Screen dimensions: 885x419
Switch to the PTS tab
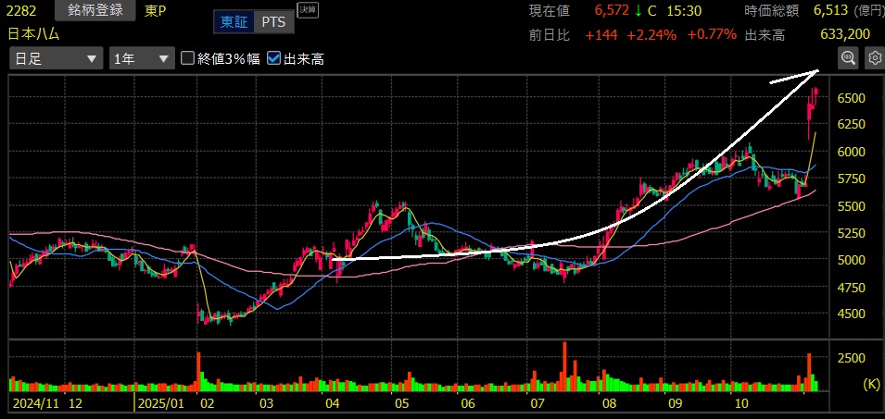(272, 22)
